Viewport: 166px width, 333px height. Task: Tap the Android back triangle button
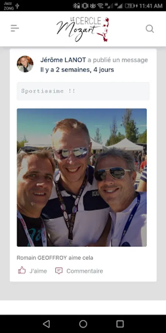46,324
